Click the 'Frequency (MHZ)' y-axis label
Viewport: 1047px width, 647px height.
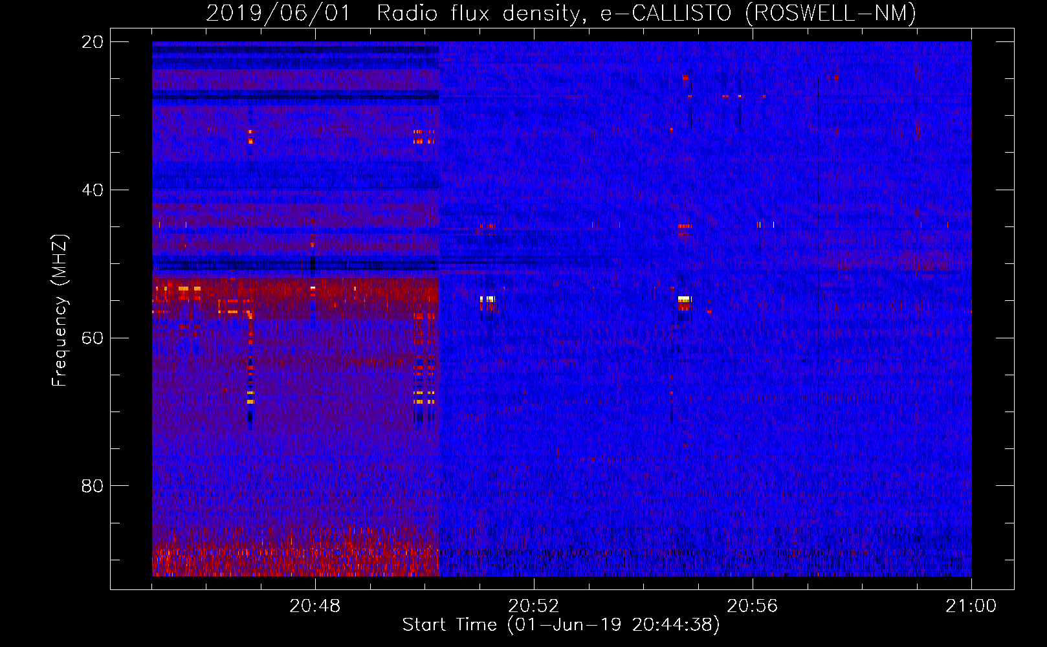coord(60,311)
